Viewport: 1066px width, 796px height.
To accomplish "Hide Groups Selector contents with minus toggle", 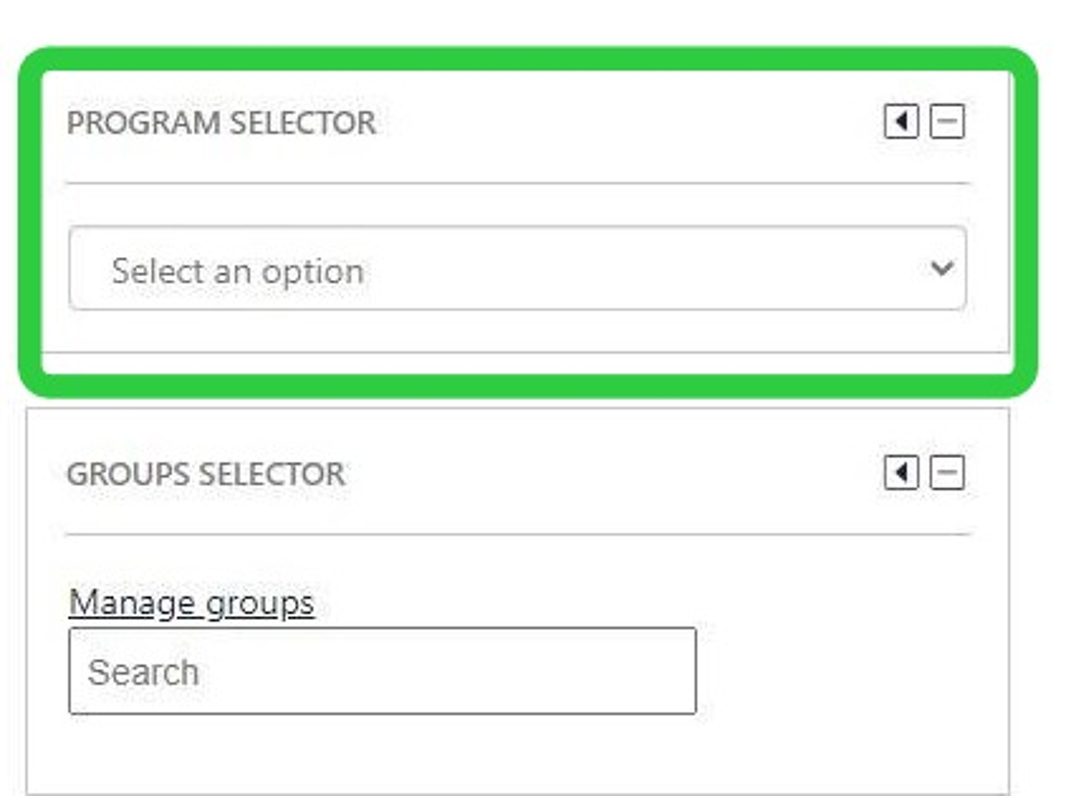I will [x=947, y=472].
